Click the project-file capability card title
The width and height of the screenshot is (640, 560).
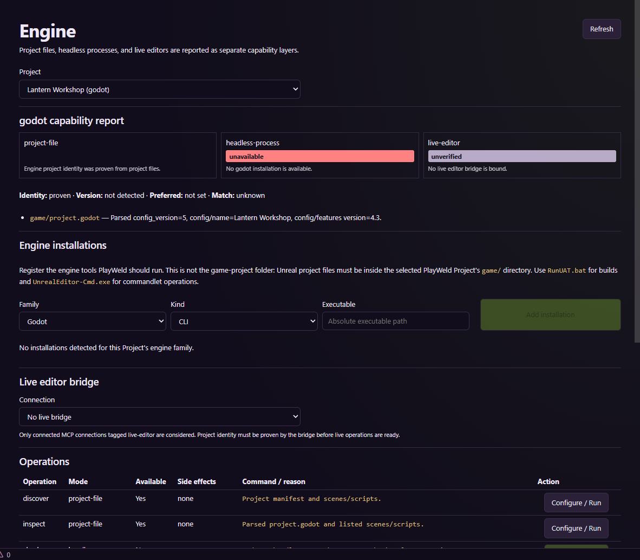tap(41, 143)
